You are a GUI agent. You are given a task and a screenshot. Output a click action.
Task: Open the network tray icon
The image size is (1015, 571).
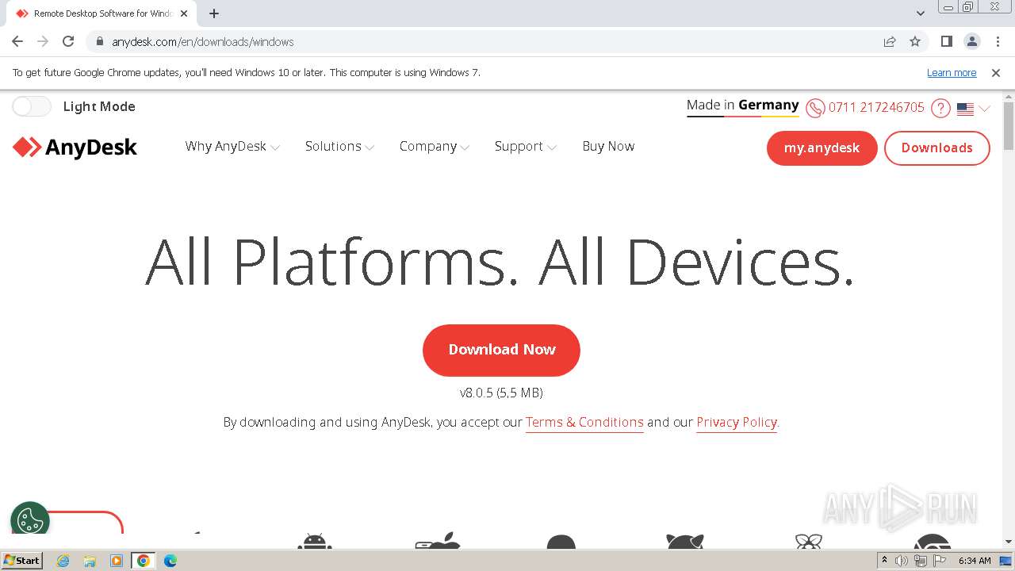tap(920, 561)
